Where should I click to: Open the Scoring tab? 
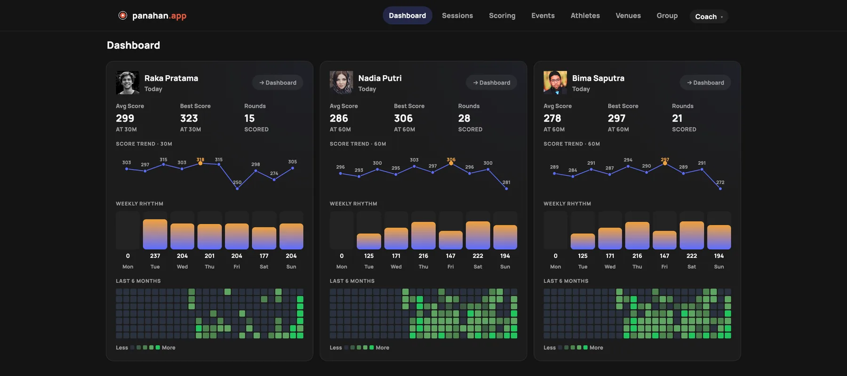[x=502, y=16]
